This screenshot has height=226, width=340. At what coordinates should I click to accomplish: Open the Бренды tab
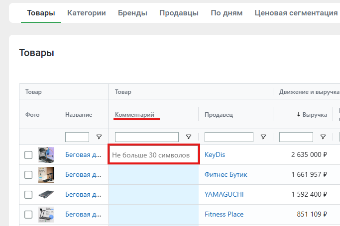click(x=132, y=13)
